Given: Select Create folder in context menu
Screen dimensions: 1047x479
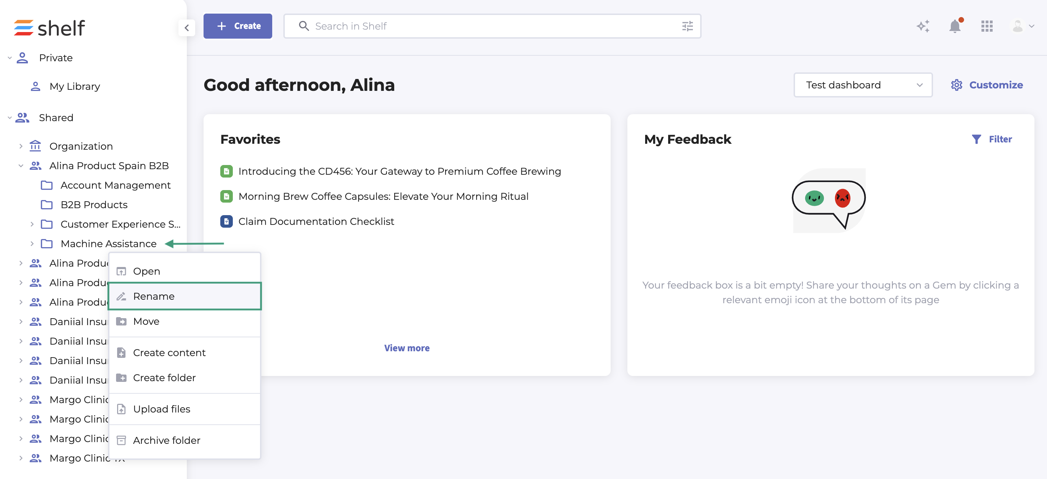Looking at the screenshot, I should point(164,378).
